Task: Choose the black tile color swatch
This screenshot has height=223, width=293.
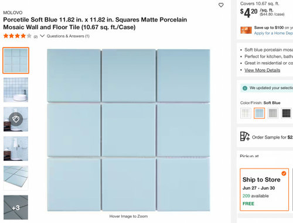Action: pyautogui.click(x=287, y=113)
